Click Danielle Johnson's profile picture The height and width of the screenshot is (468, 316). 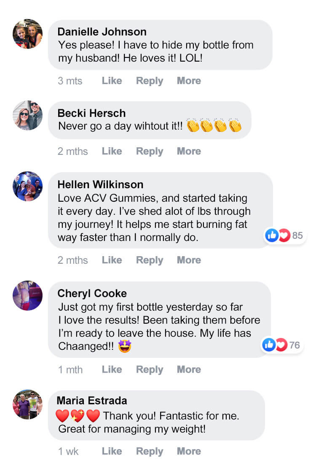tap(27, 34)
